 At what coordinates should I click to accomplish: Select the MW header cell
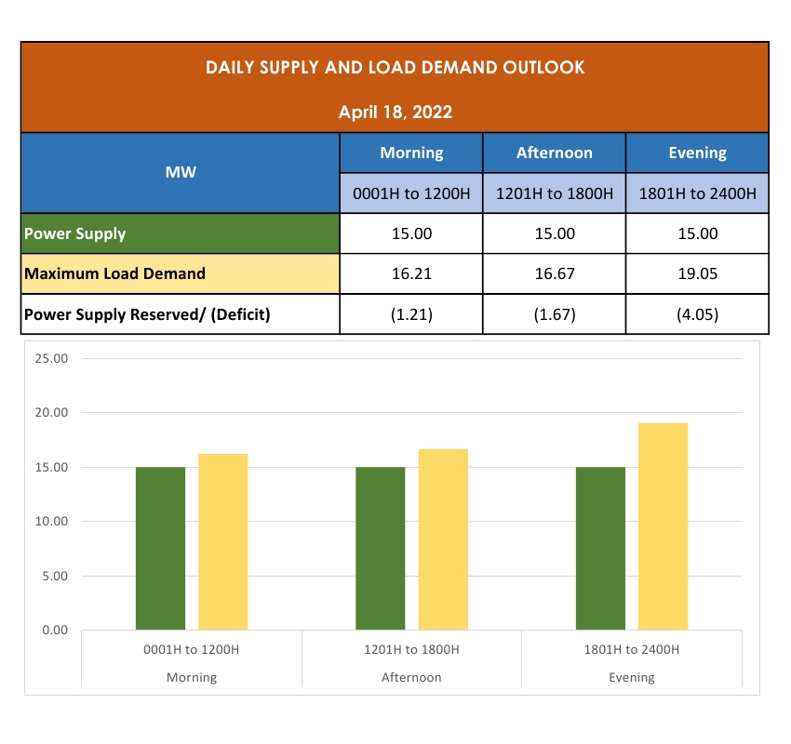tap(181, 173)
